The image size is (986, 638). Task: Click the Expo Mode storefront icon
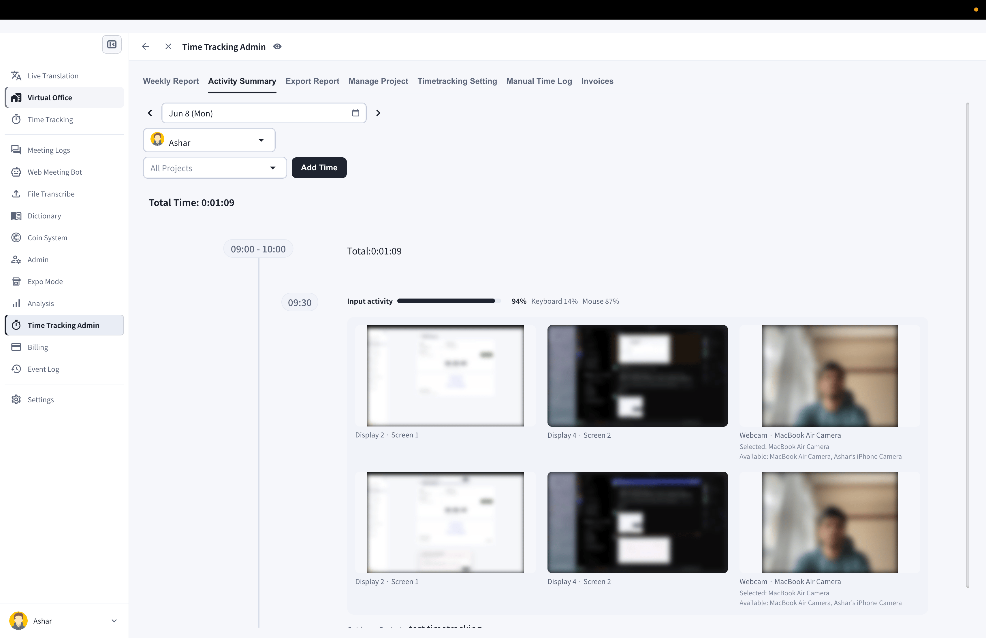(16, 282)
